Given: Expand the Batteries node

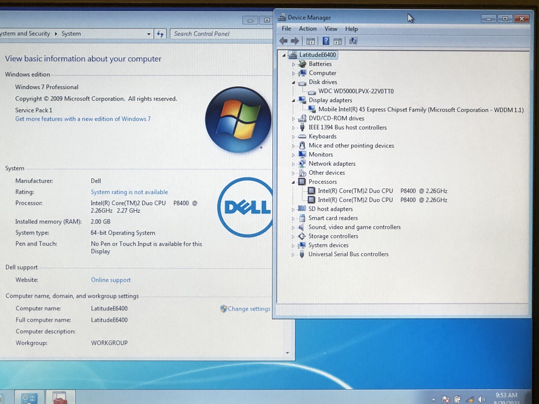Looking at the screenshot, I should (x=293, y=64).
